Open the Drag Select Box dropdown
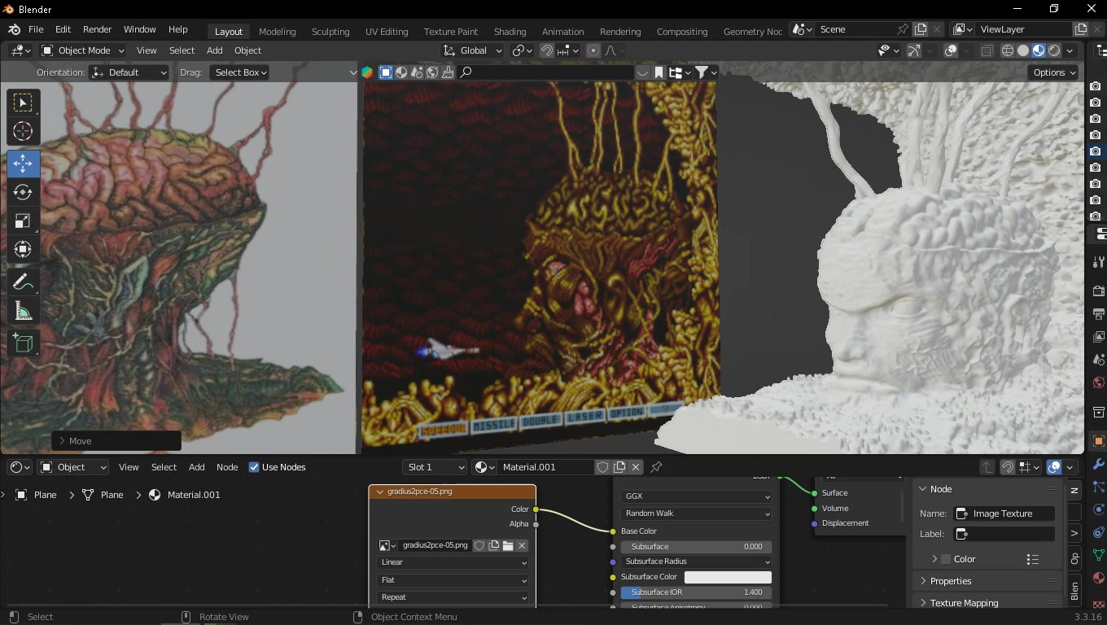The height and width of the screenshot is (625, 1107). click(x=239, y=72)
